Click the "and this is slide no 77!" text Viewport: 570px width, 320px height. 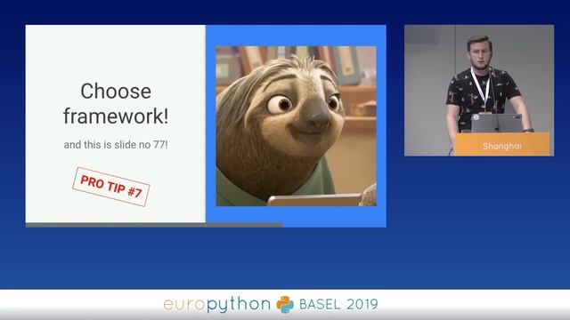click(x=116, y=145)
